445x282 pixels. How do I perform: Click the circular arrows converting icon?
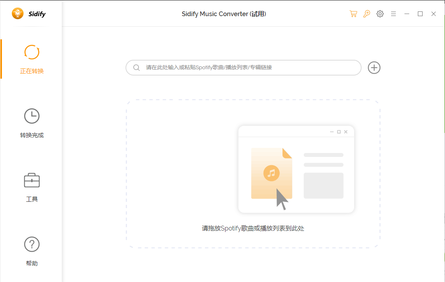(x=32, y=52)
